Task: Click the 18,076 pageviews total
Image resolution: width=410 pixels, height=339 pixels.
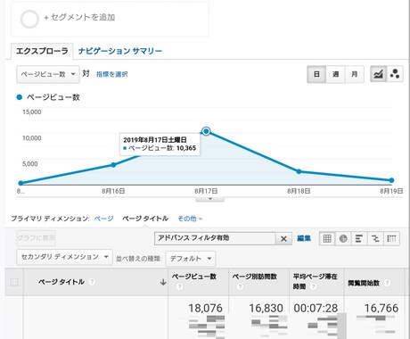Action: click(206, 308)
